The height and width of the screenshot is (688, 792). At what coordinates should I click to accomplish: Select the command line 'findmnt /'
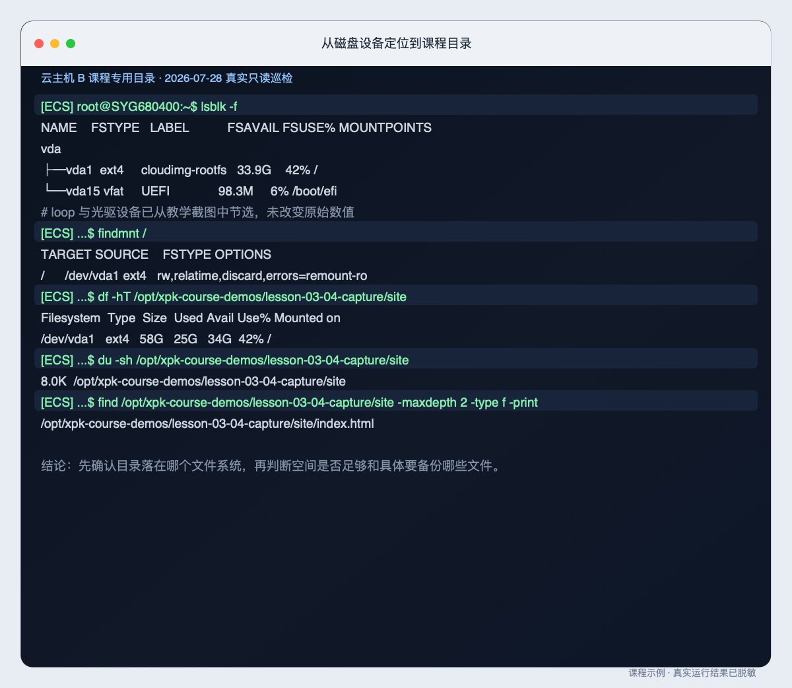point(396,232)
